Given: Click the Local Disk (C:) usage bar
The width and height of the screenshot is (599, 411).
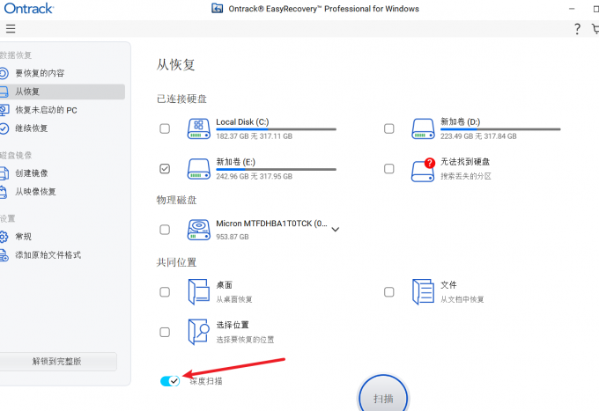Looking at the screenshot, I should pyautogui.click(x=277, y=129).
